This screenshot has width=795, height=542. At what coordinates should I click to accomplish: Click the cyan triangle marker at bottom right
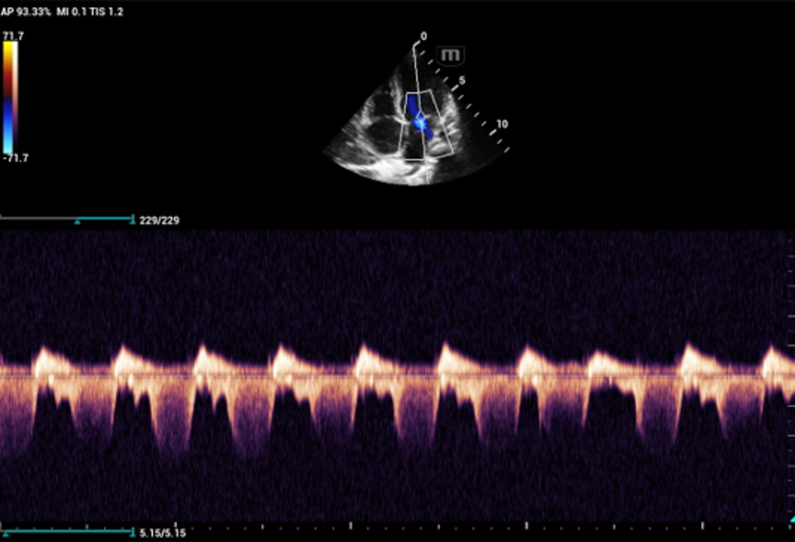point(792,520)
